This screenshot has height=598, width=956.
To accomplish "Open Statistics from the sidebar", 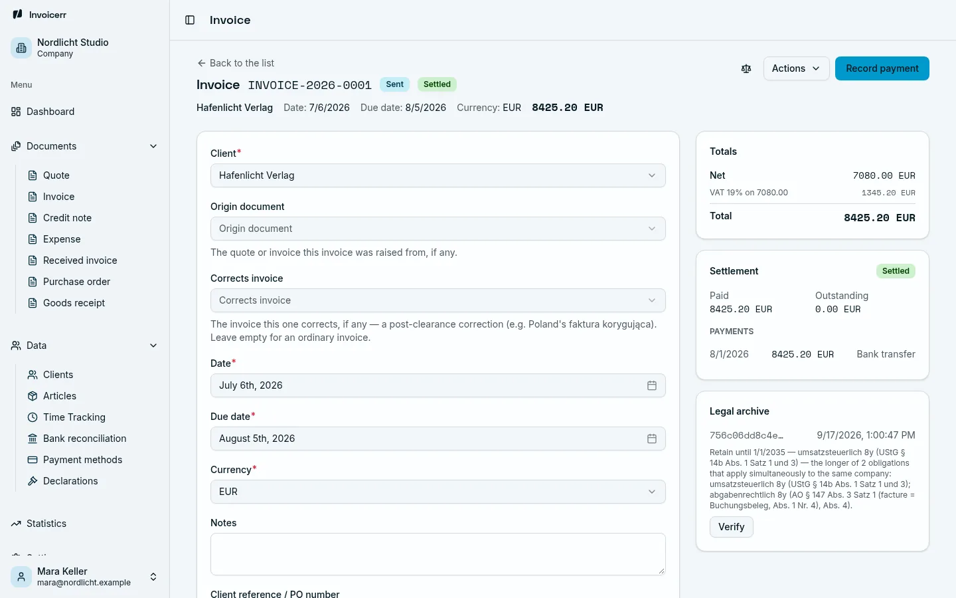I will pos(84,524).
